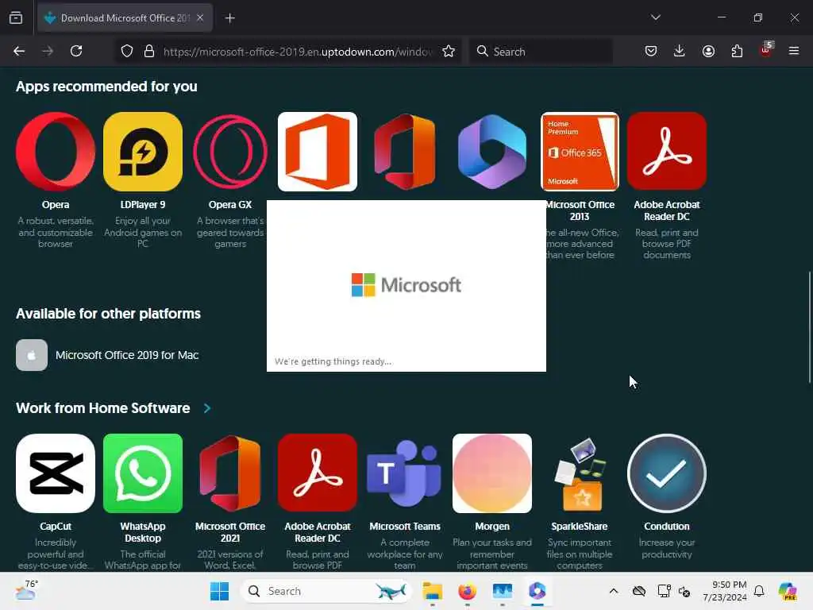Viewport: 813px width, 610px height.
Task: Open the Microsoft 365 taskbar app
Action: click(538, 591)
